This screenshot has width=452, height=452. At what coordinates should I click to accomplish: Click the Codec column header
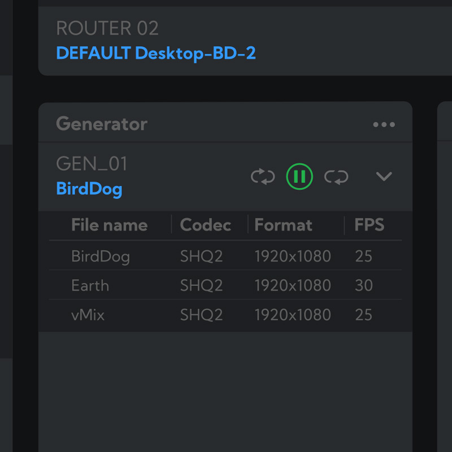206,225
